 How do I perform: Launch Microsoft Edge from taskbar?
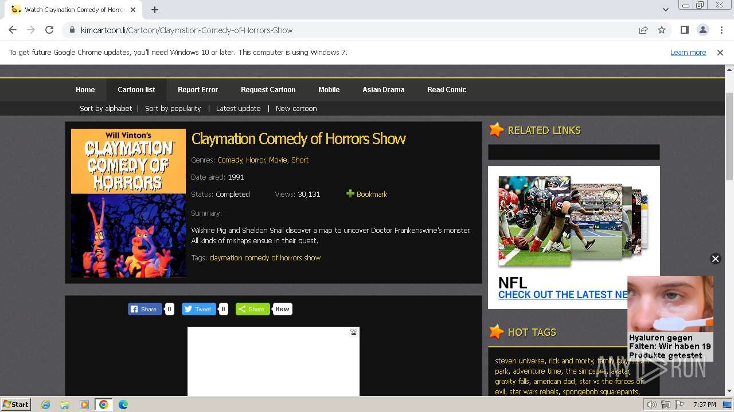coord(123,405)
